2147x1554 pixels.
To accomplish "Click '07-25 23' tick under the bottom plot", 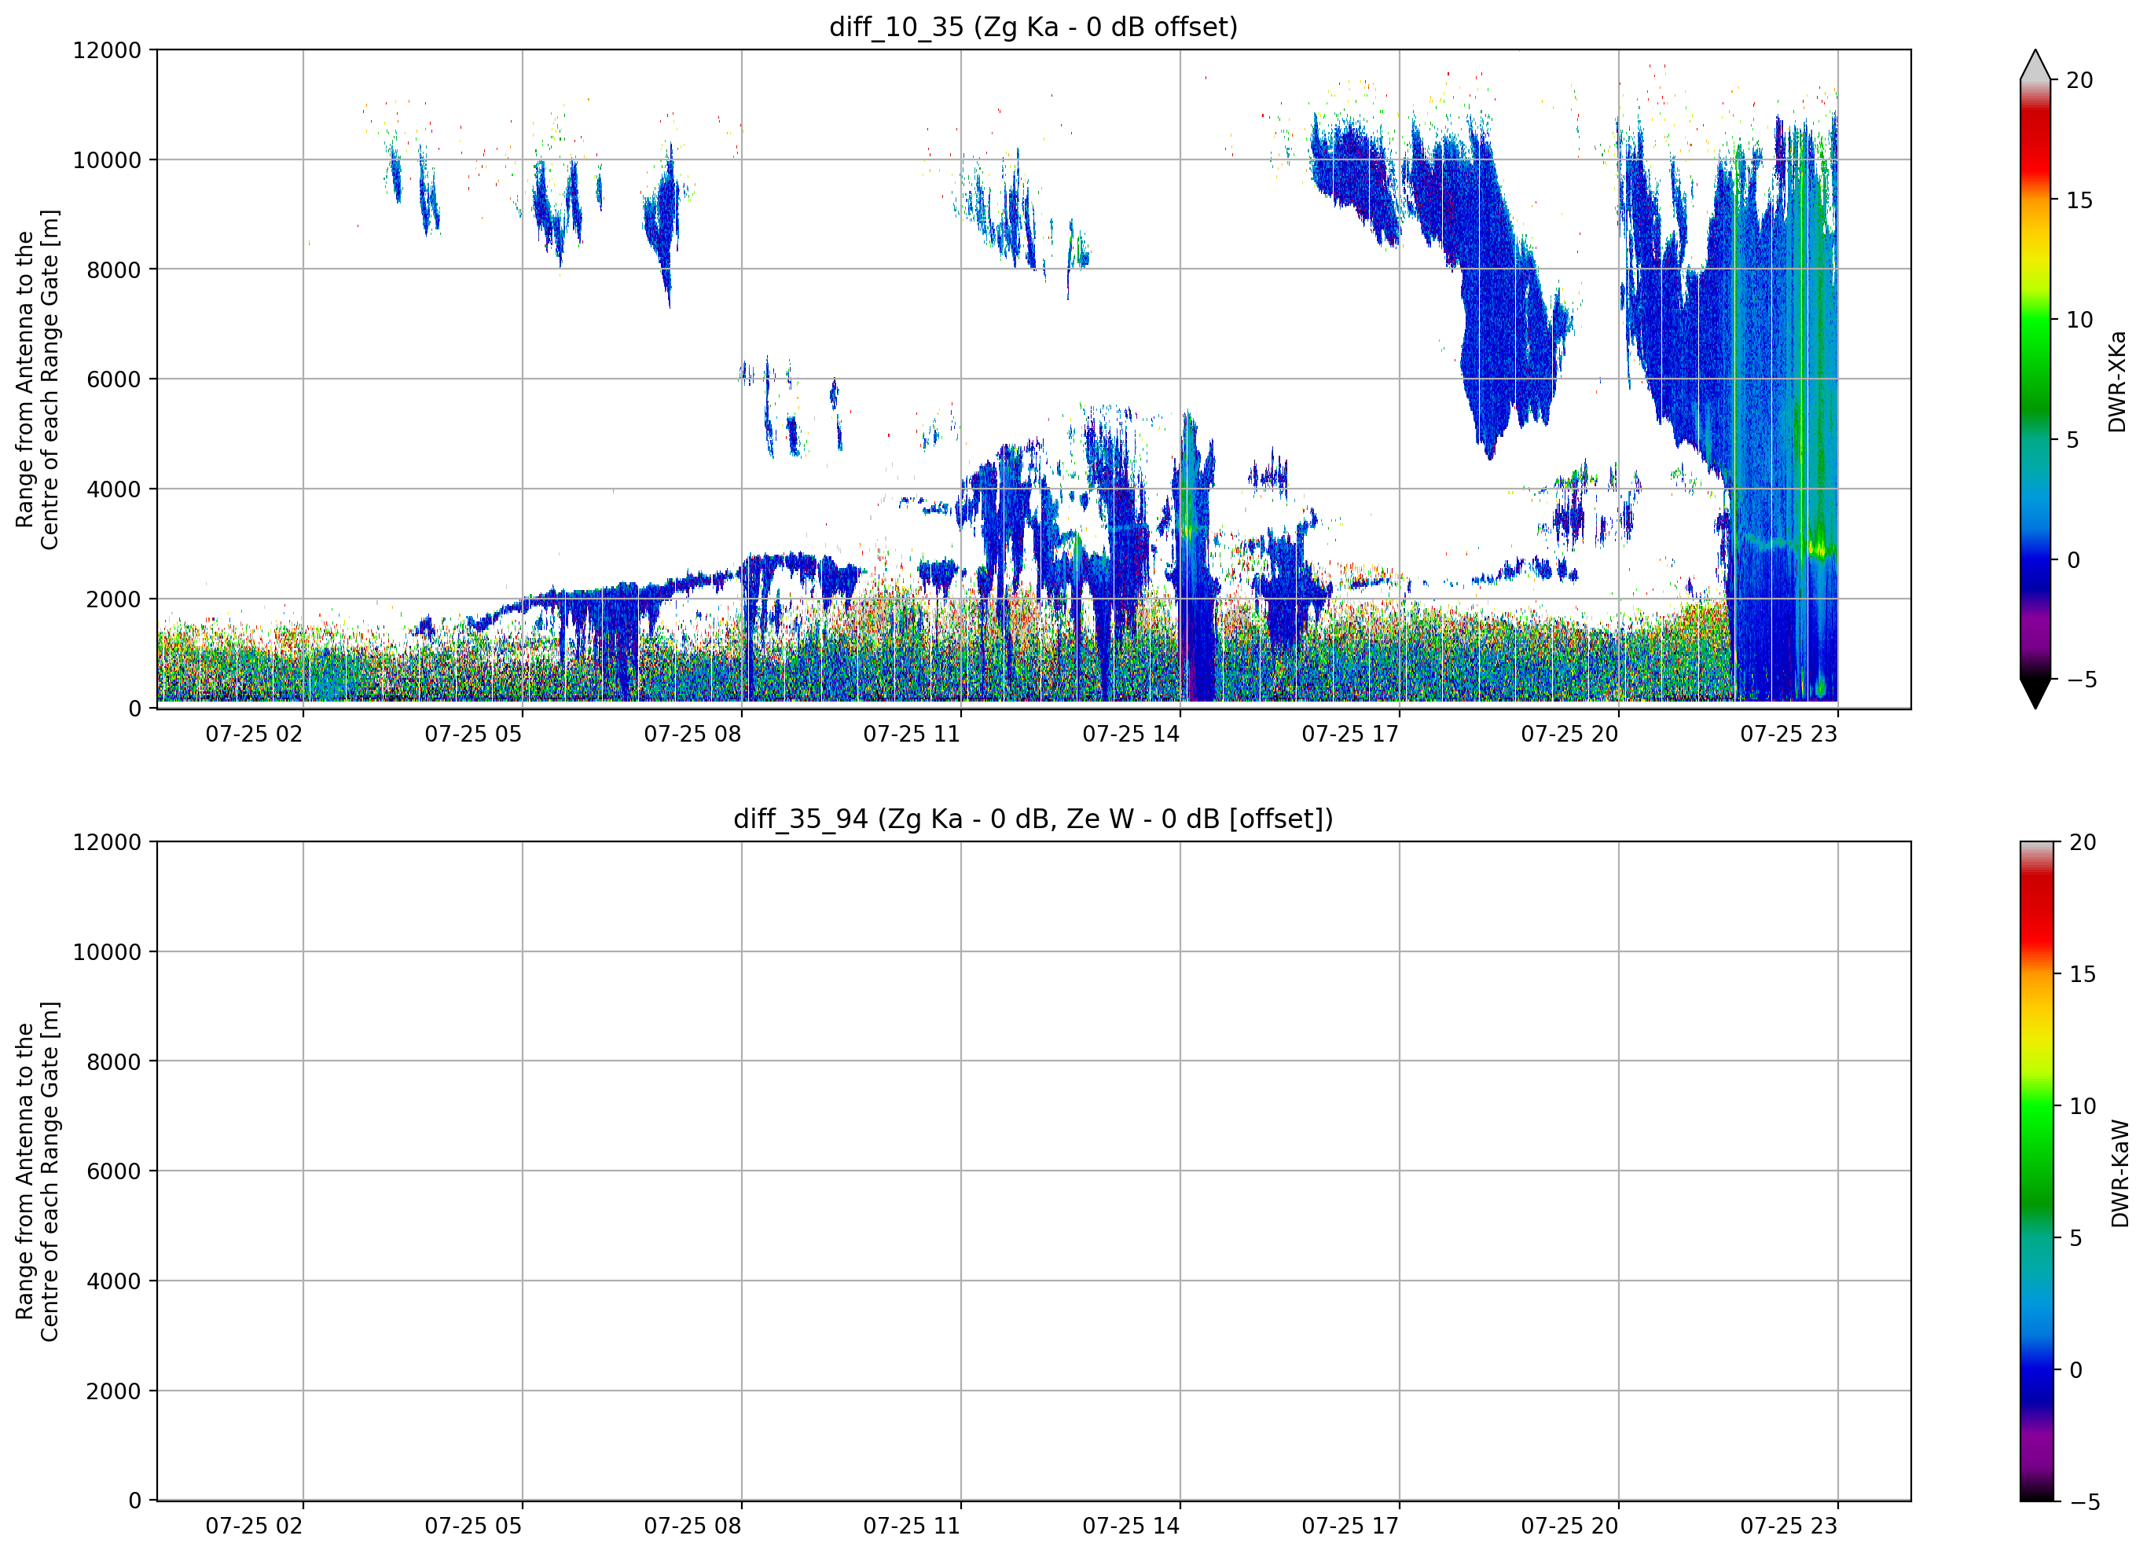I will tap(1788, 1527).
